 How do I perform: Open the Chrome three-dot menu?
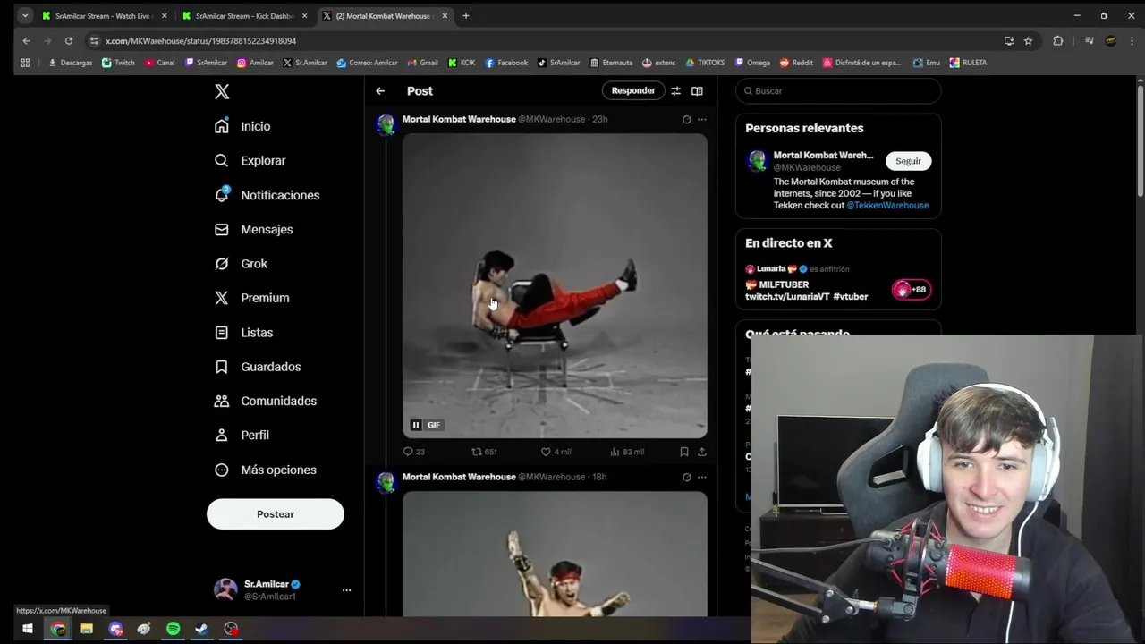[x=1131, y=40]
